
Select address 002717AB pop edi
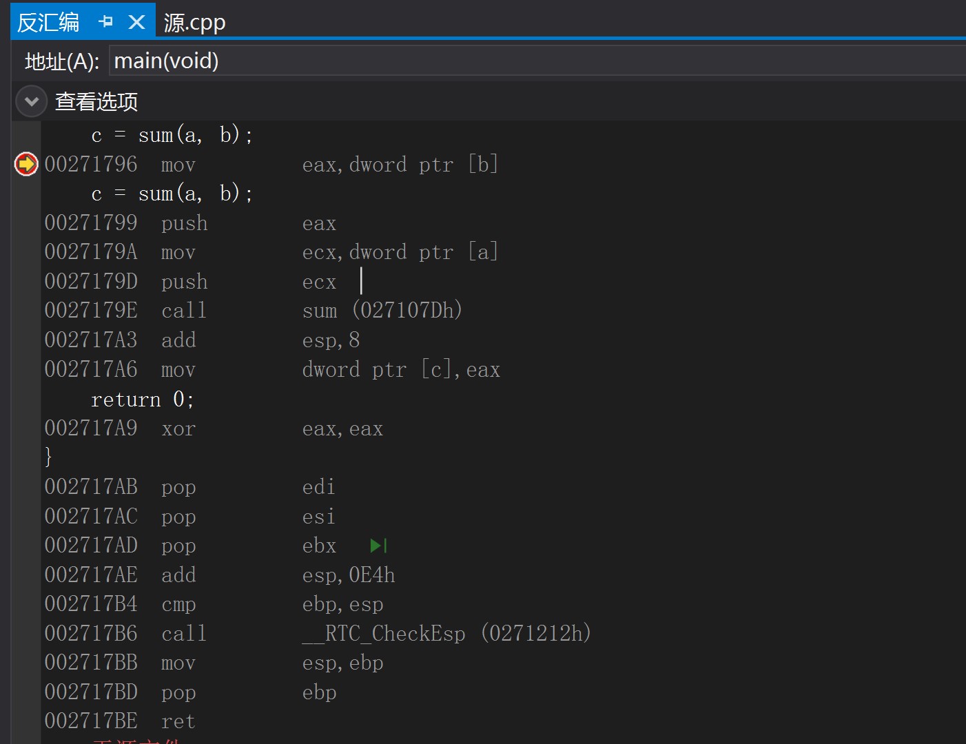coord(189,487)
